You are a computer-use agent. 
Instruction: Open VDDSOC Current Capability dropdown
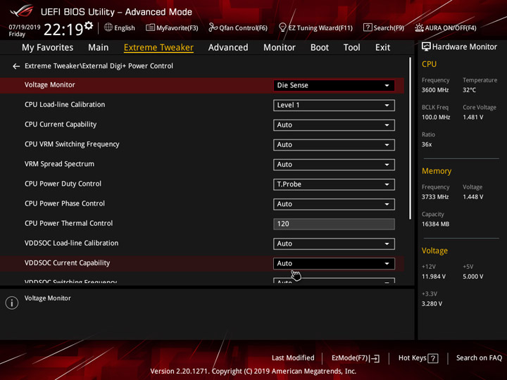tap(334, 263)
